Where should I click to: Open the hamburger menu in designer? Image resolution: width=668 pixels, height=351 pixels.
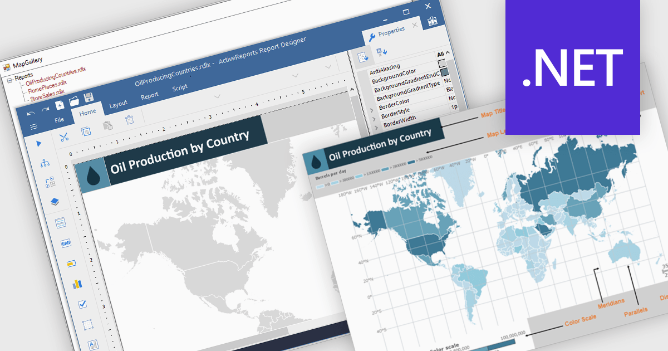pos(34,127)
